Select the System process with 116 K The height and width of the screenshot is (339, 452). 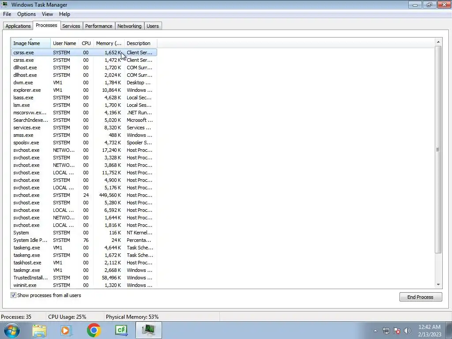click(84, 232)
